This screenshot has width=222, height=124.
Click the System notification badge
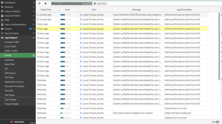tap(30, 29)
